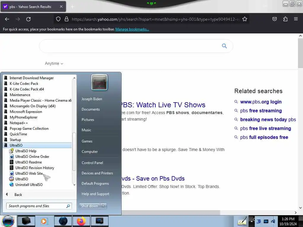The width and height of the screenshot is (303, 227).
Task: Click the Start orb button
Action: pos(8,221)
